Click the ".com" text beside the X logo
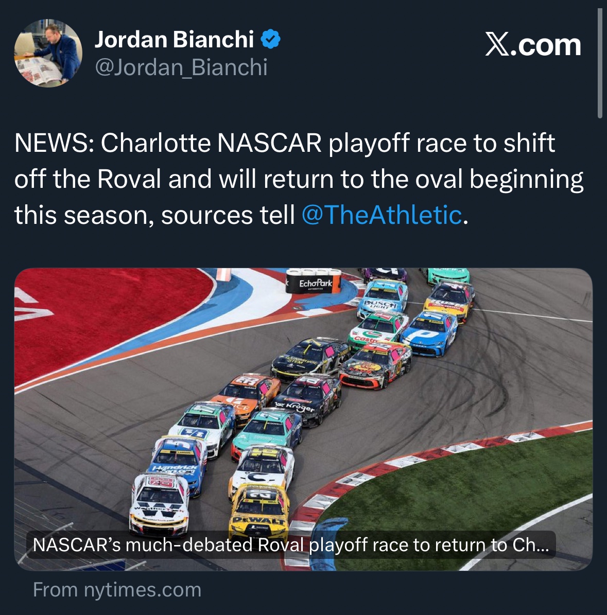 [545, 45]
